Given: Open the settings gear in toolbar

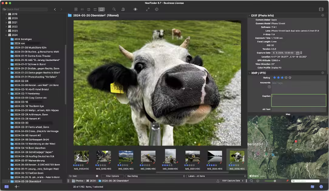Looking at the screenshot, I should point(157,9).
